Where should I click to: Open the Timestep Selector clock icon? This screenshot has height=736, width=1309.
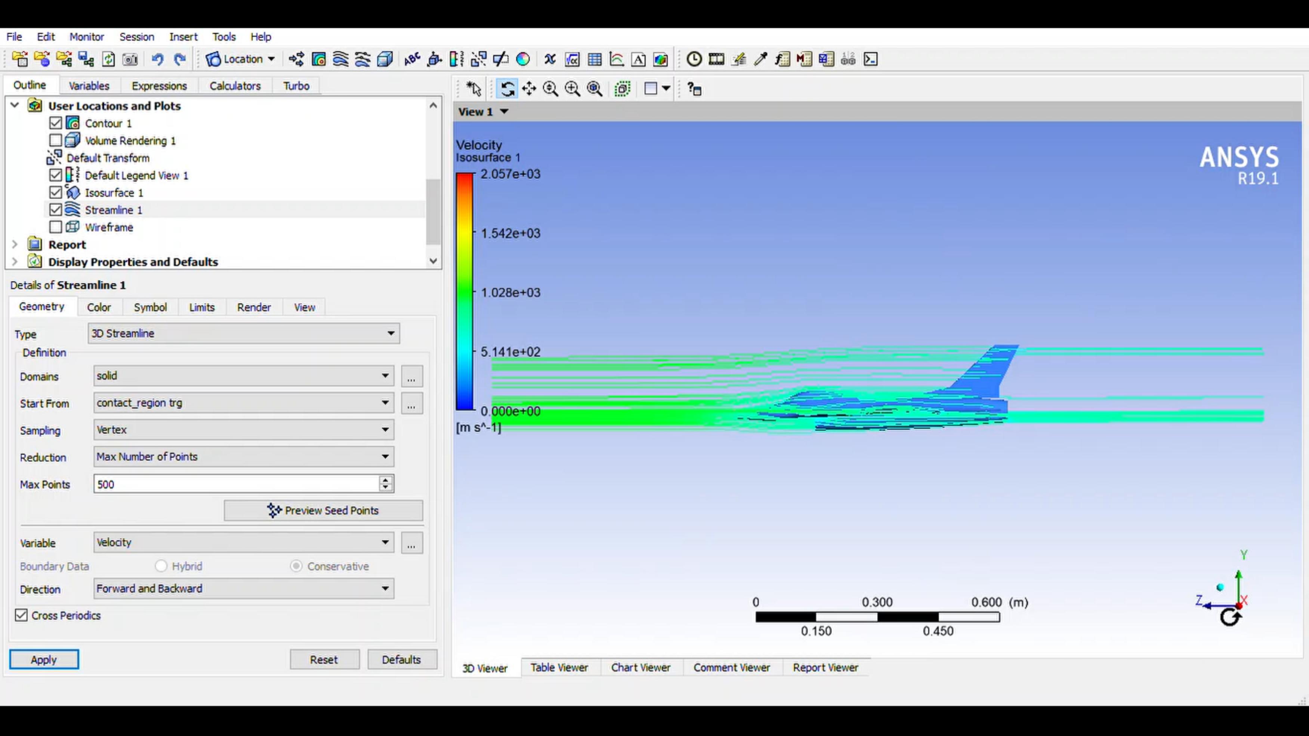(694, 59)
